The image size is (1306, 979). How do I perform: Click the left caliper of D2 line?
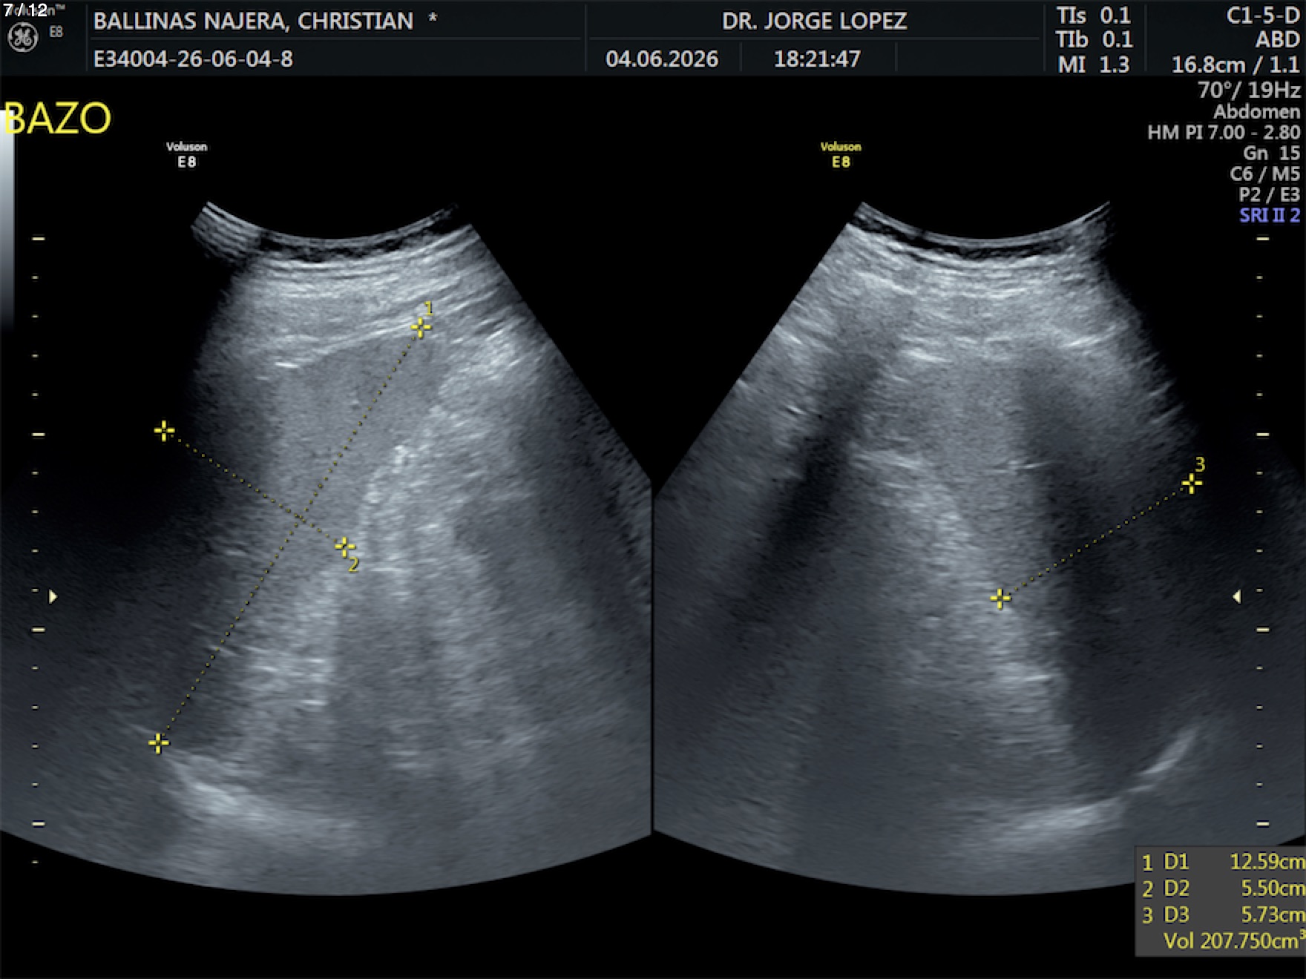click(x=164, y=431)
